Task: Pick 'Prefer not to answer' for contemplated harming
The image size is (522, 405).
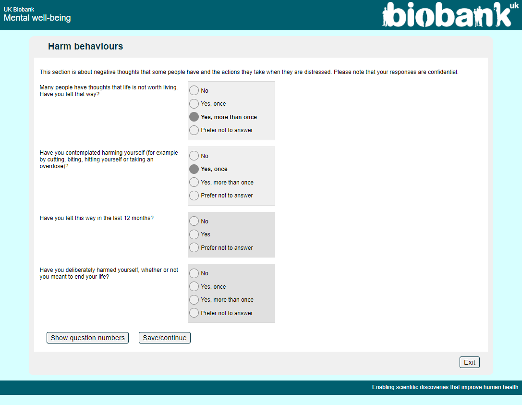Action: [x=194, y=196]
